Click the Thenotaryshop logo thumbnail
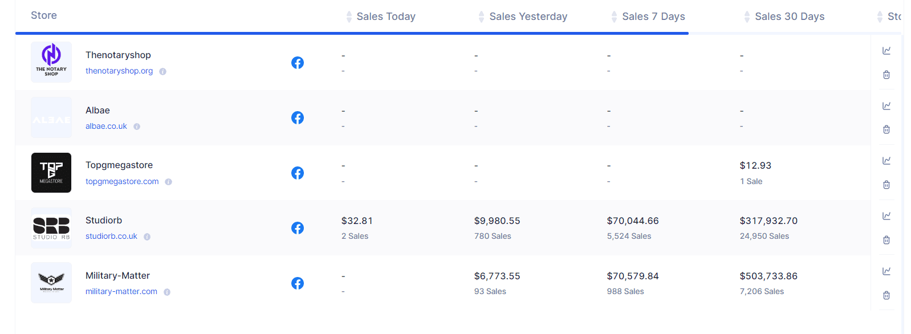This screenshot has width=911, height=334. [x=51, y=62]
